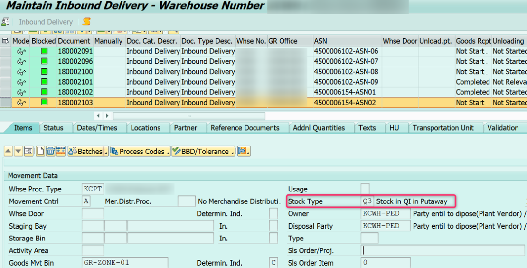527x268 pixels.
Task: Click the Inbound Delivery toolbar button
Action: 46,22
